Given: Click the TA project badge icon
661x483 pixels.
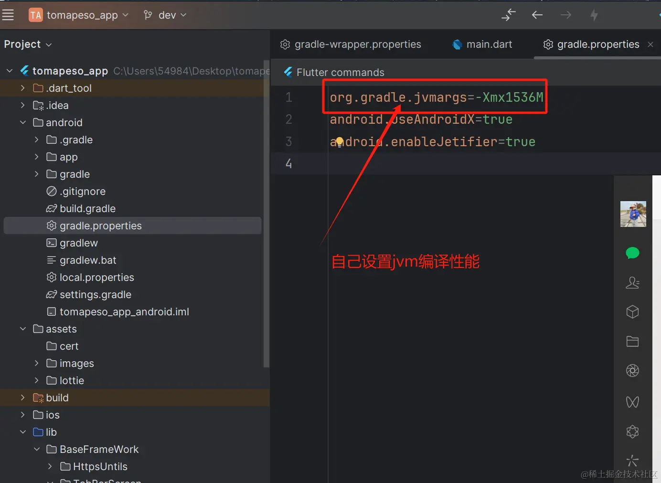Looking at the screenshot, I should pyautogui.click(x=36, y=15).
